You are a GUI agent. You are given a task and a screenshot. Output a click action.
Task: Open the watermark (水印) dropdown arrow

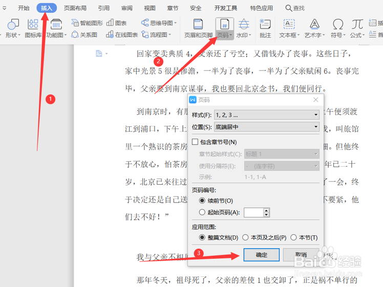tap(250, 35)
